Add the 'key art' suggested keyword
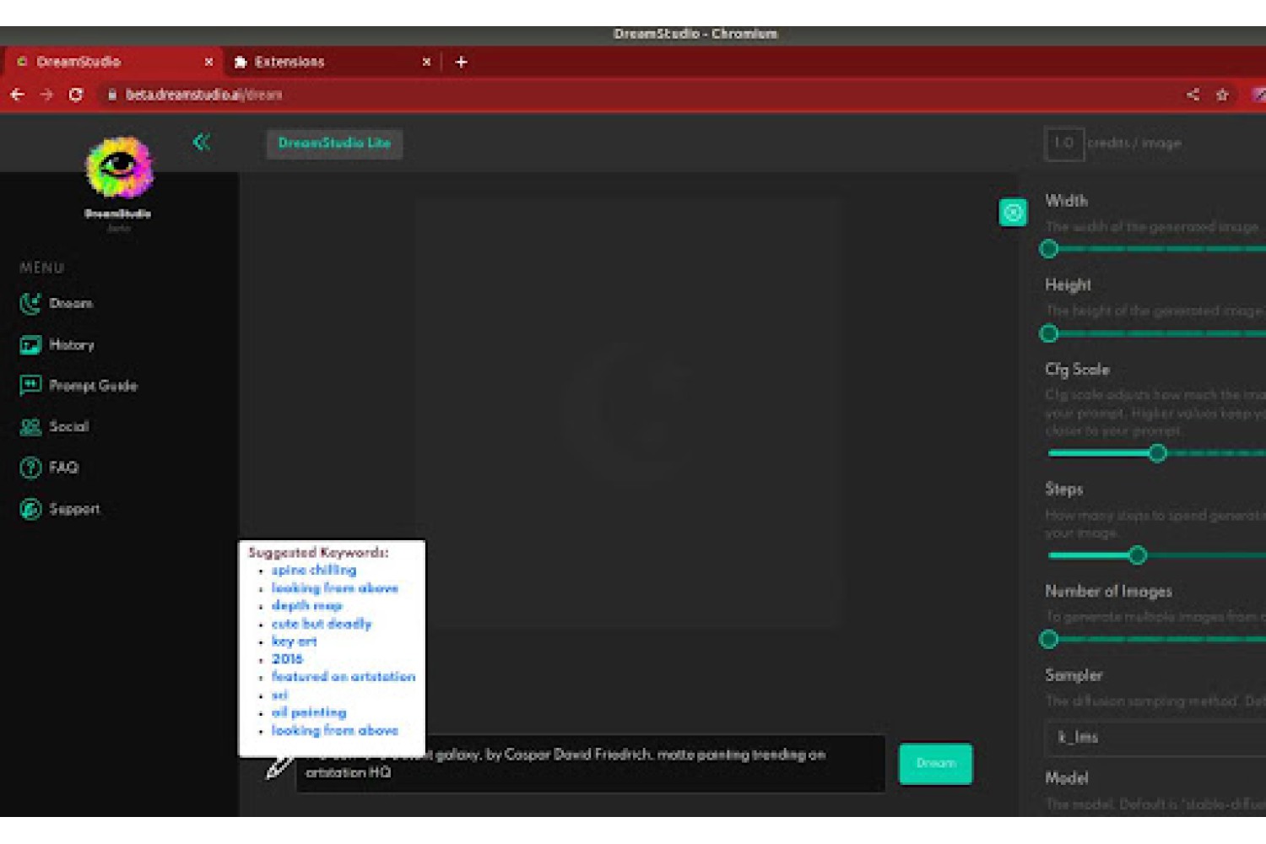Viewport: 1266px width, 844px height. (x=294, y=641)
